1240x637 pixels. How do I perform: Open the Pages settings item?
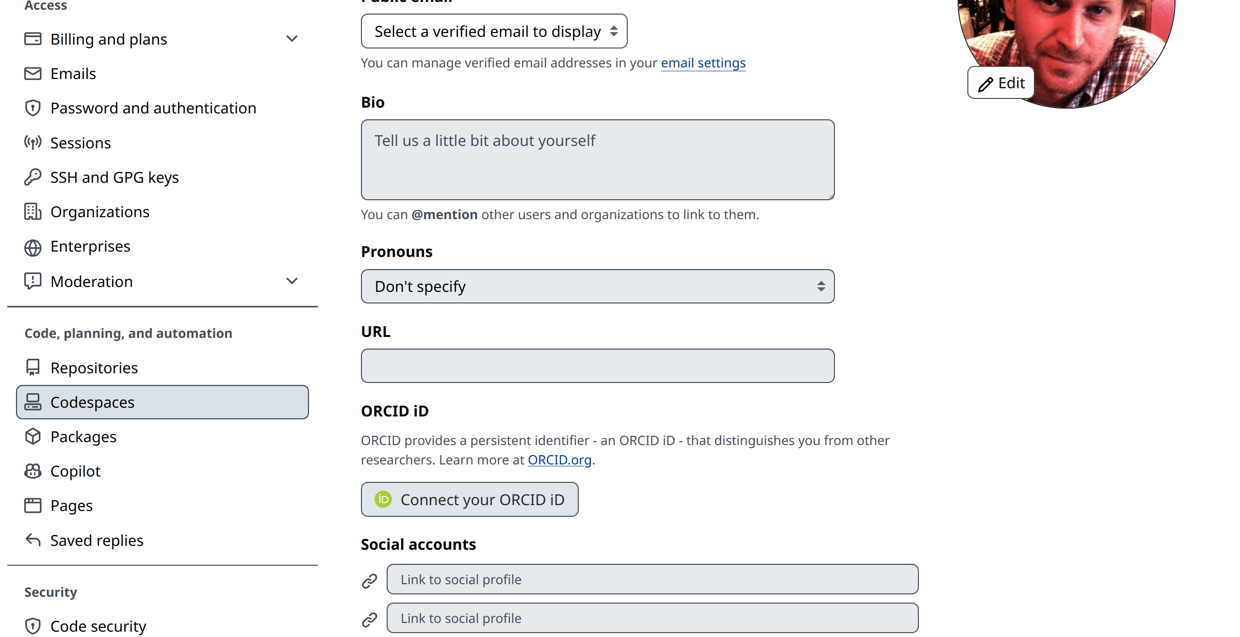pyautogui.click(x=71, y=506)
